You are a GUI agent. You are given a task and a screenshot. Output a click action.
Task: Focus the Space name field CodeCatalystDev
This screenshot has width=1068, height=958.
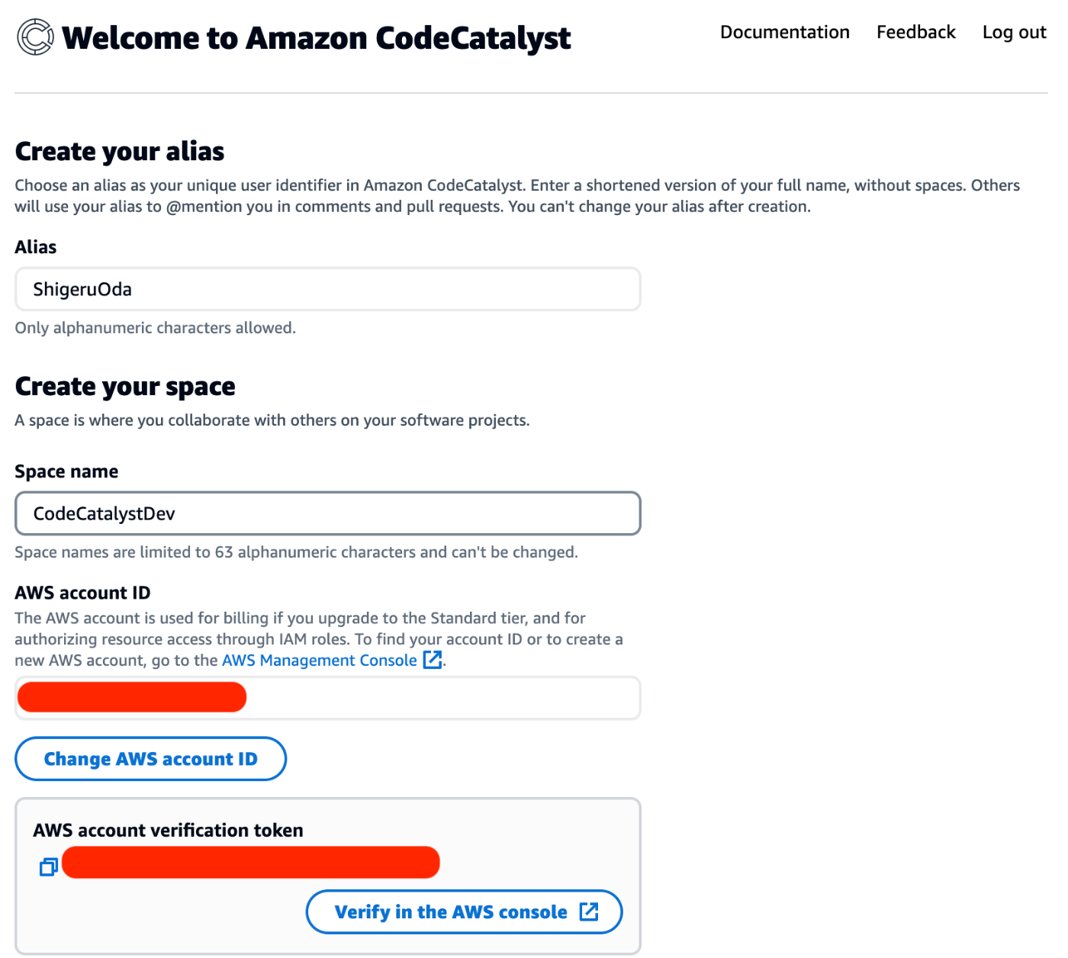328,513
